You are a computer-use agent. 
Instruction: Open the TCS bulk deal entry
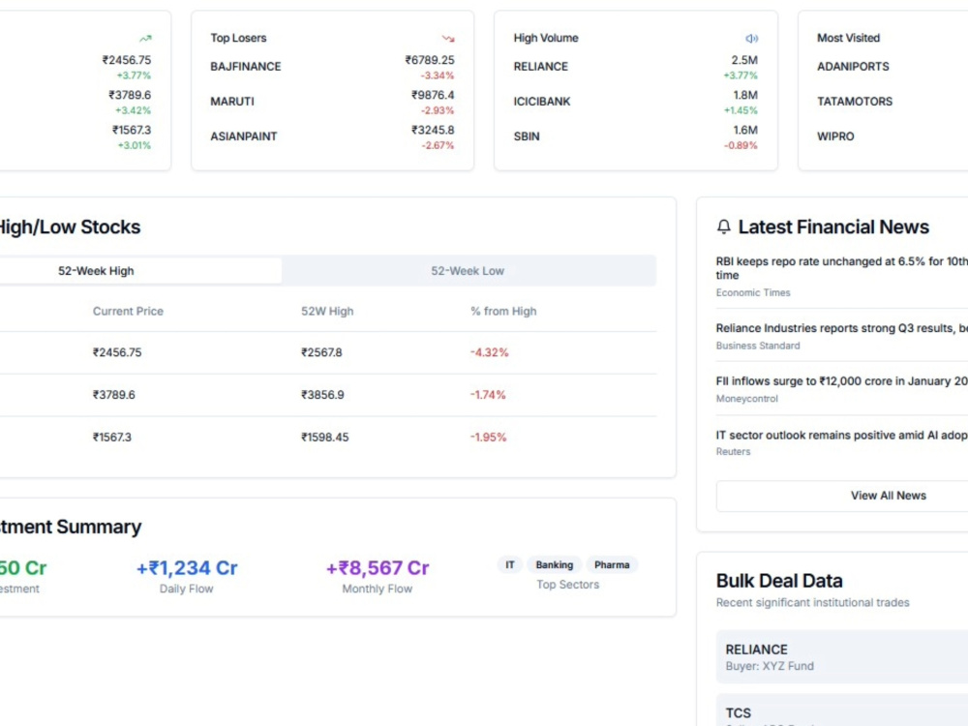tap(842, 710)
